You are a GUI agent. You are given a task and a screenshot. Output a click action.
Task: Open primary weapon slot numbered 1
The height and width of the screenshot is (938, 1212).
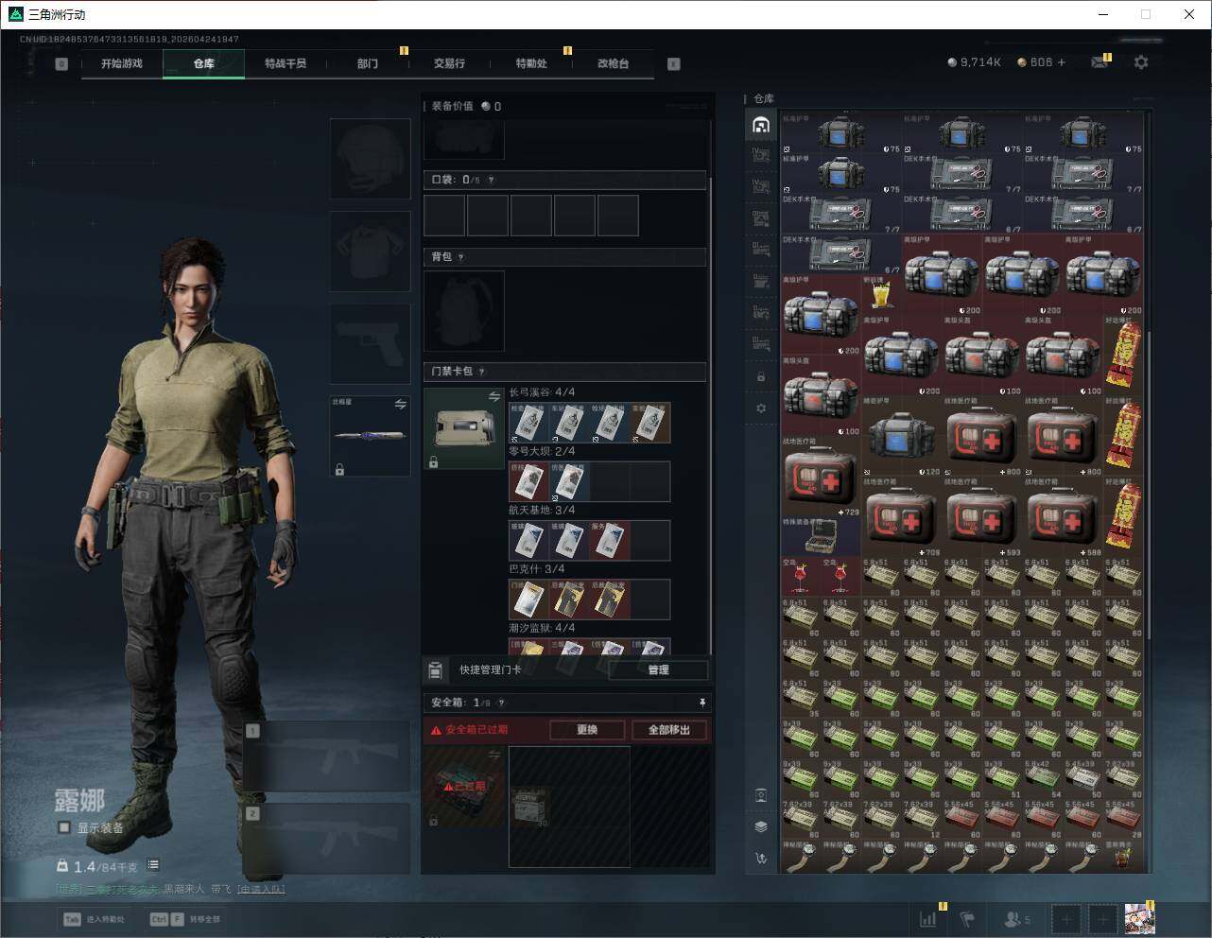coord(327,756)
